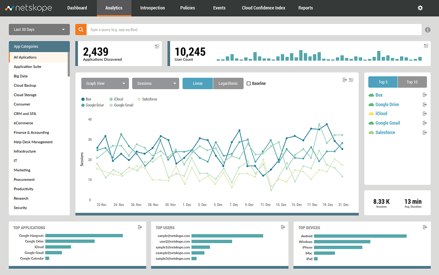The height and width of the screenshot is (275, 439).
Task: Export the Top Devices panel
Action: pyautogui.click(x=425, y=227)
